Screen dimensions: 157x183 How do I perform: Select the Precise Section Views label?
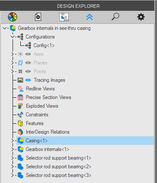coord(48,97)
